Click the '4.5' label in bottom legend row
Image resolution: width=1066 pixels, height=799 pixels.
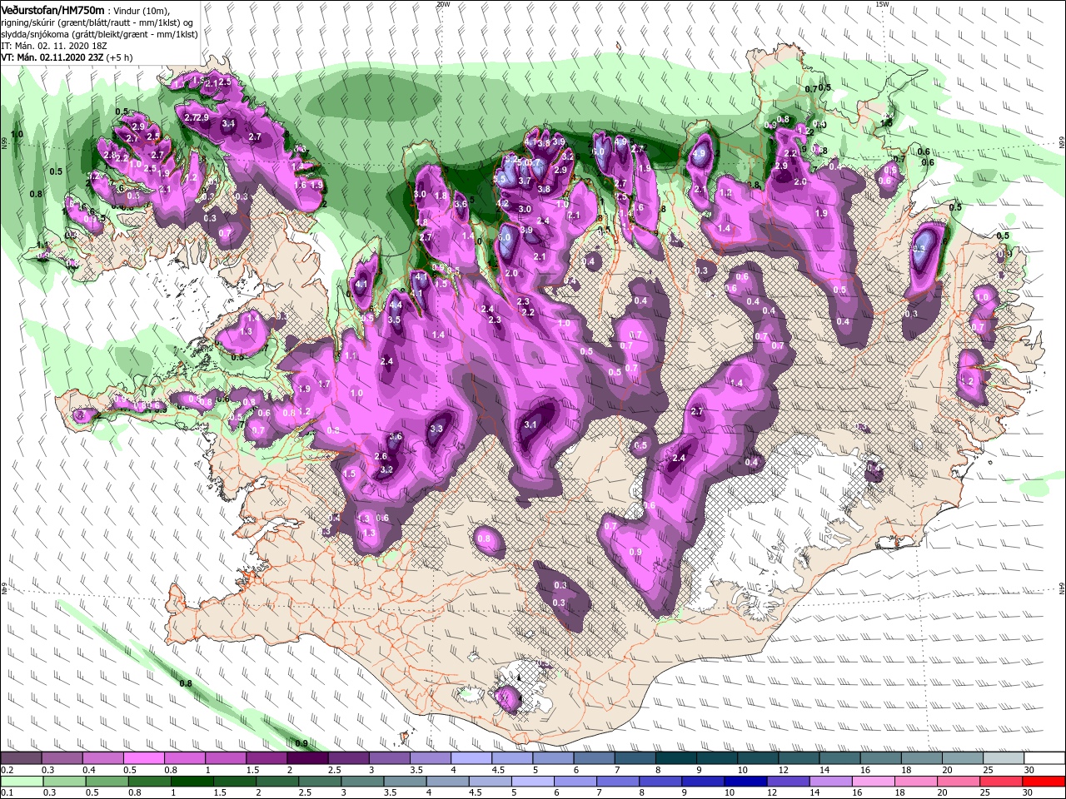tap(476, 793)
